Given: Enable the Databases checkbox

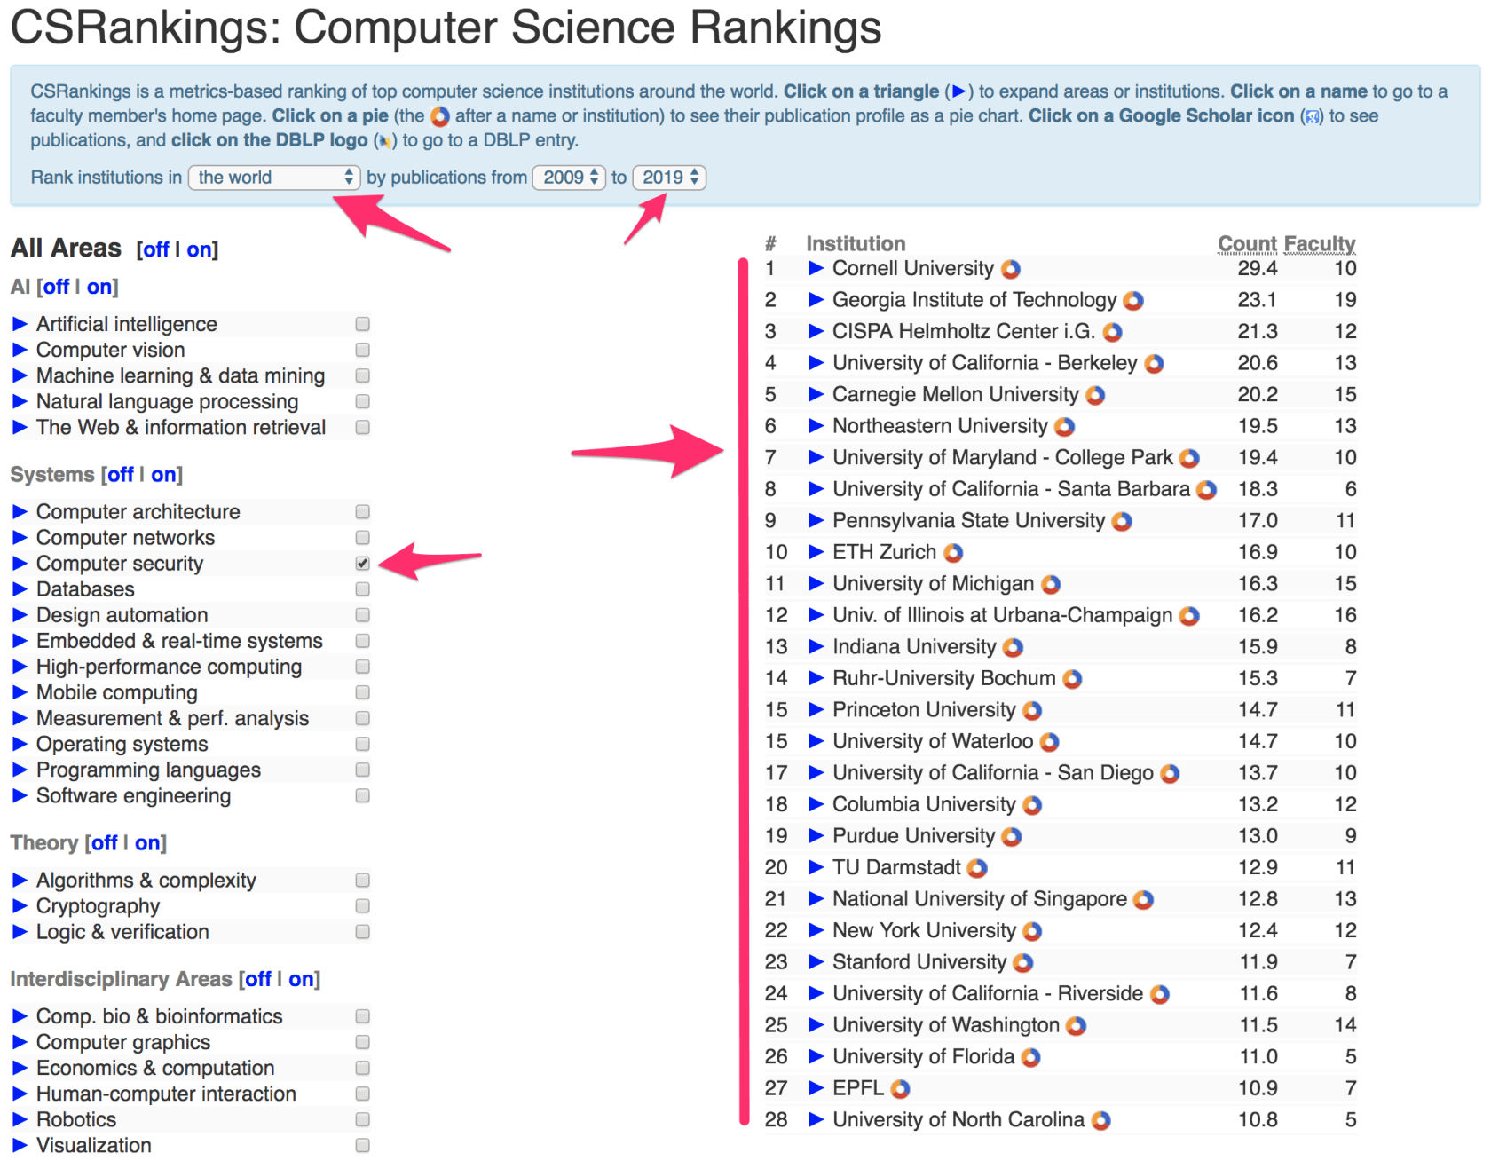Looking at the screenshot, I should click(362, 588).
